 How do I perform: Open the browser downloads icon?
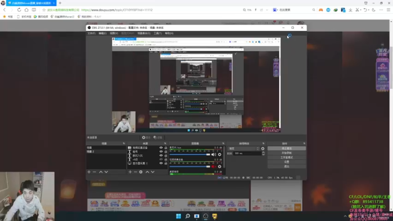(350, 10)
